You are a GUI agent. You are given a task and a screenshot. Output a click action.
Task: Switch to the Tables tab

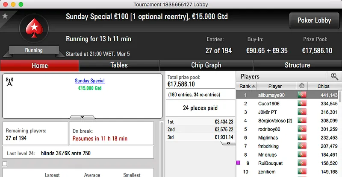(x=119, y=65)
